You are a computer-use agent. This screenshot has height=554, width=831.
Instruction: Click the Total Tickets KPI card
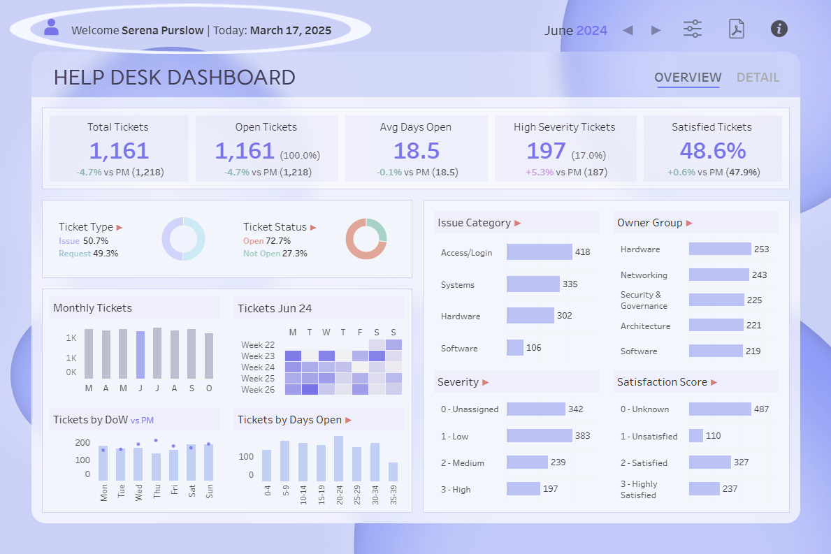point(119,149)
